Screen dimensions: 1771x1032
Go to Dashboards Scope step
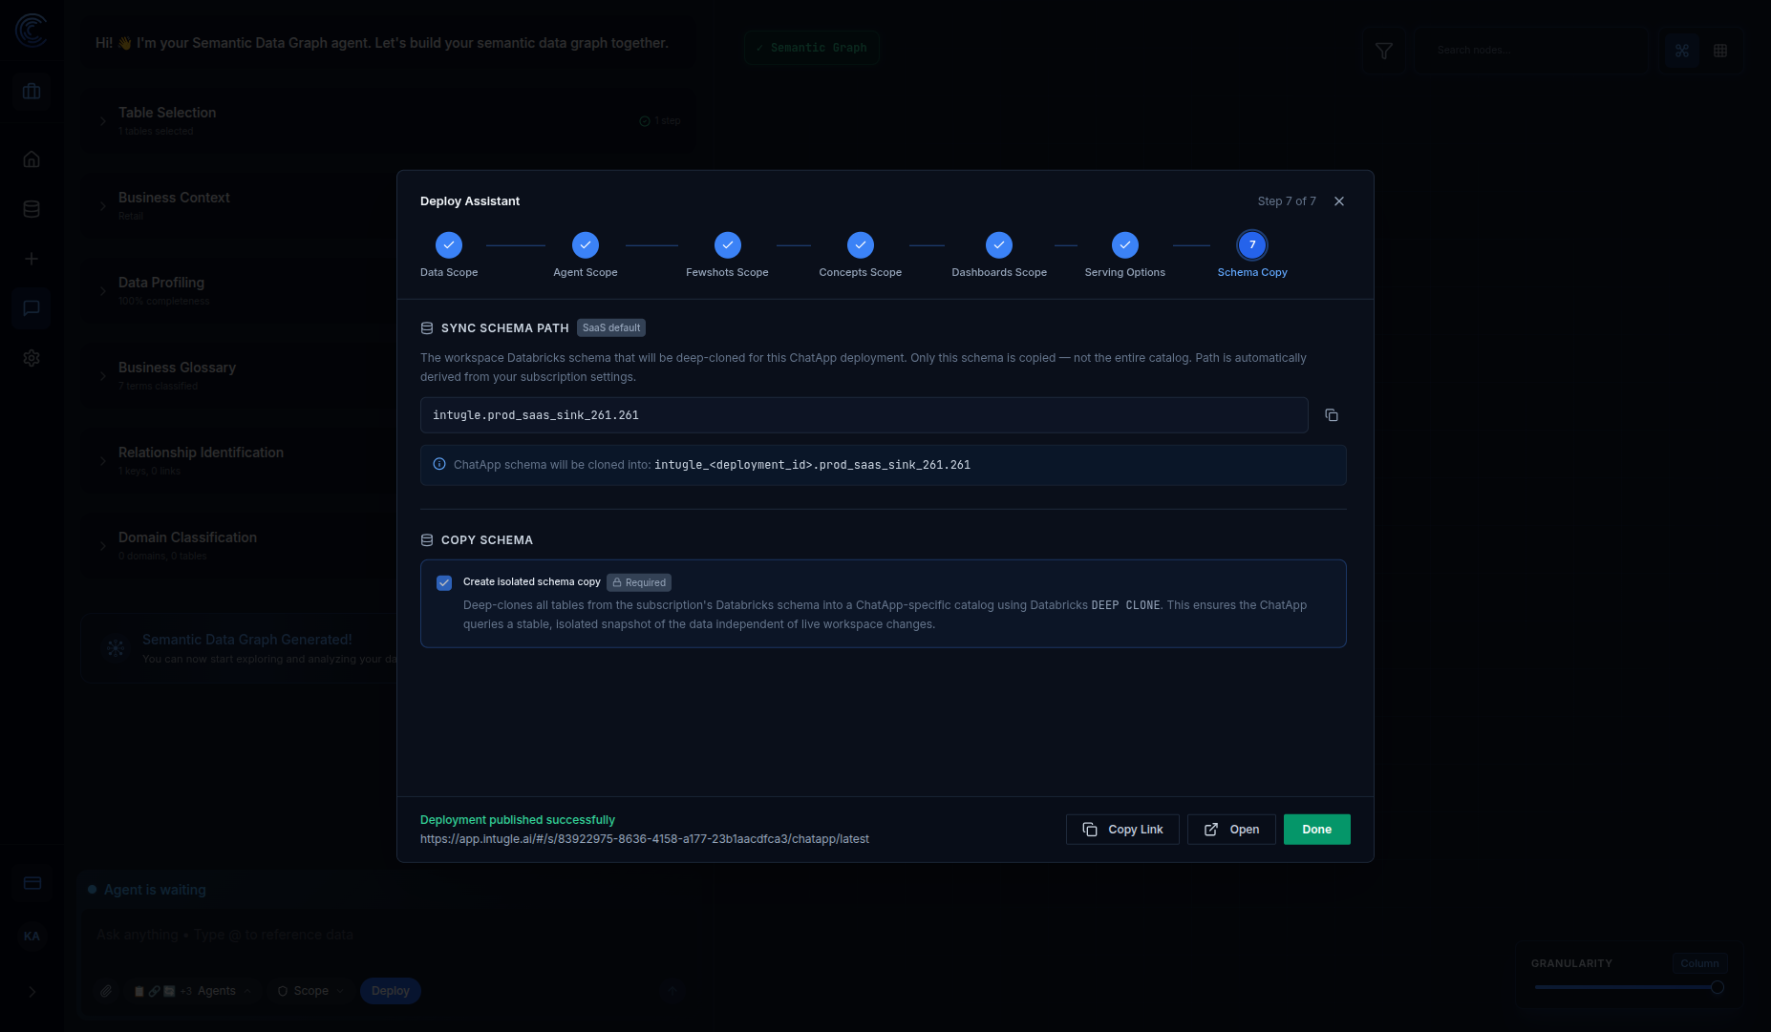pyautogui.click(x=999, y=245)
